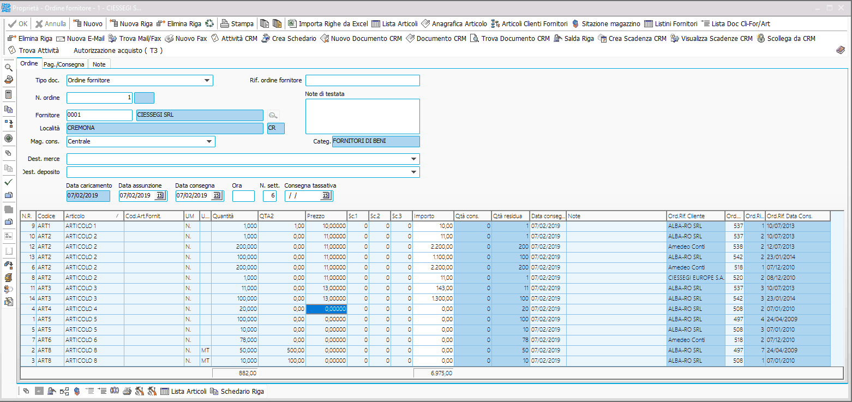Open Anagrafica Articolo
This screenshot has width=852, height=402.
pos(454,24)
